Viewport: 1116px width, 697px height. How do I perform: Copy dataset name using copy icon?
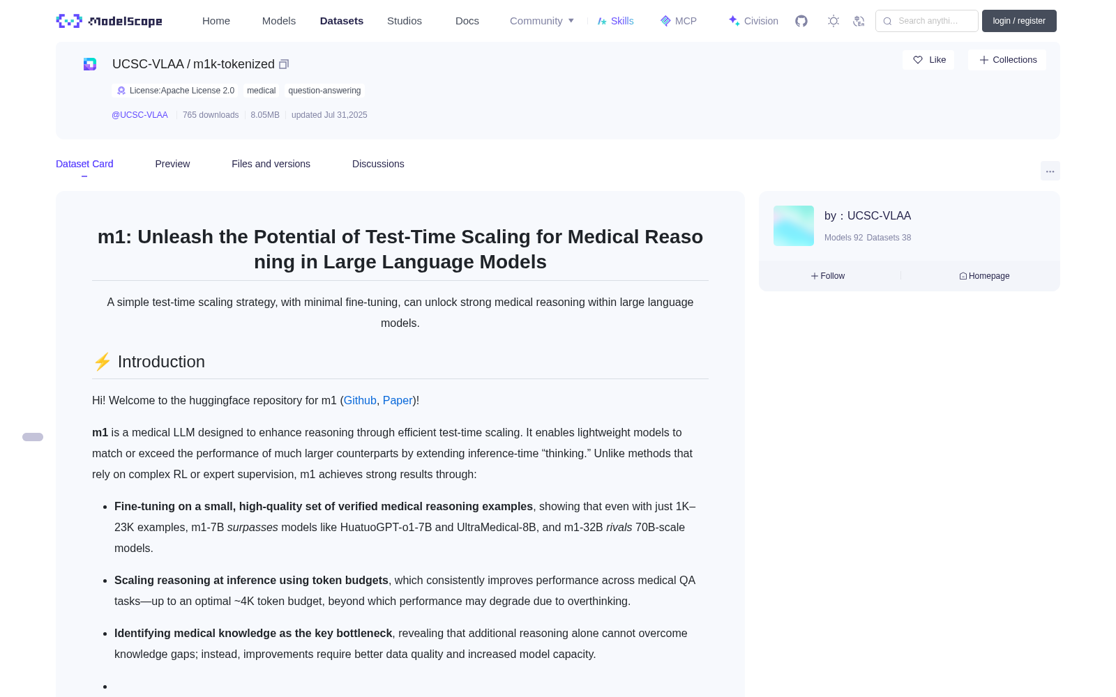tap(284, 64)
